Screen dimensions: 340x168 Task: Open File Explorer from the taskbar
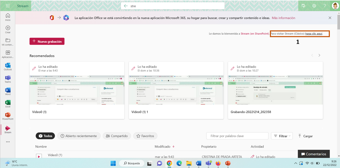[x=189, y=163]
